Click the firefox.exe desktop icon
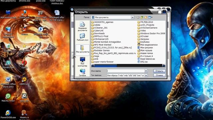The height and width of the screenshot is (120, 213). pos(24,14)
